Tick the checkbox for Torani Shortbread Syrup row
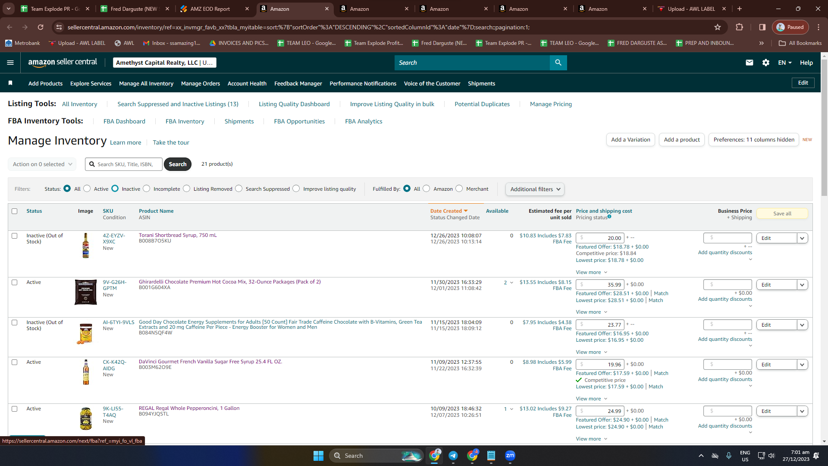The height and width of the screenshot is (466, 828). 15,236
